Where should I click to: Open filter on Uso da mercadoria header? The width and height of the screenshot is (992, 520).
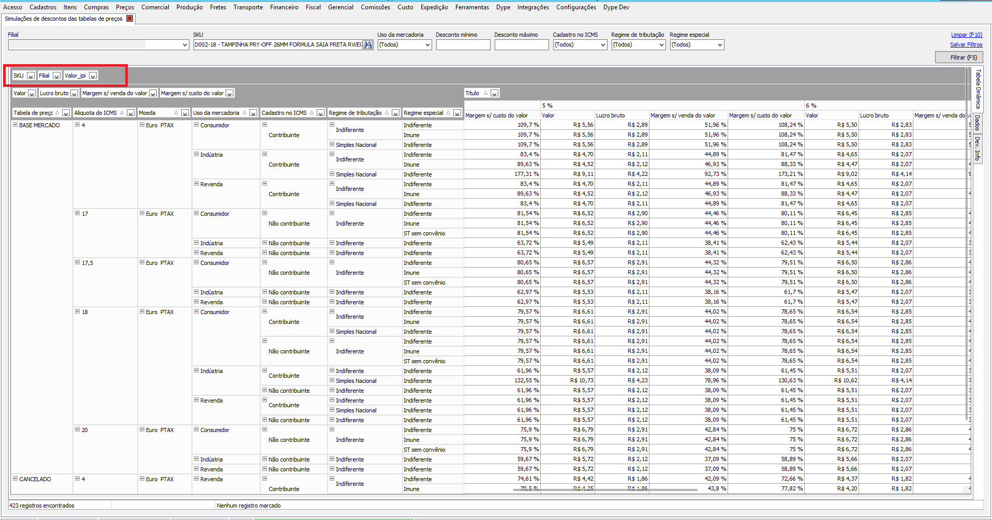pos(253,113)
